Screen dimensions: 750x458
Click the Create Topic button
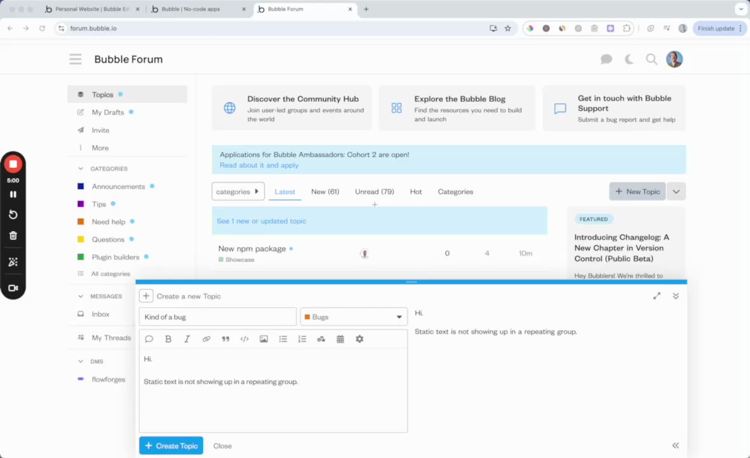coord(171,445)
